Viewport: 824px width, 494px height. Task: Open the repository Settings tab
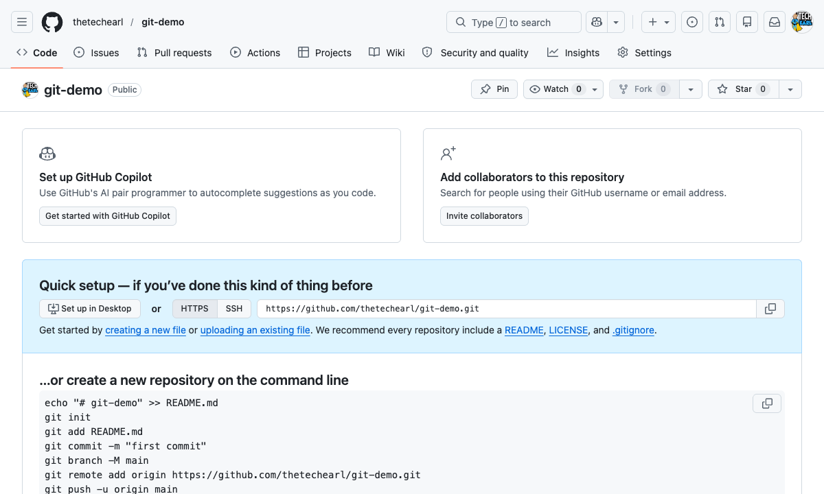[x=644, y=53]
